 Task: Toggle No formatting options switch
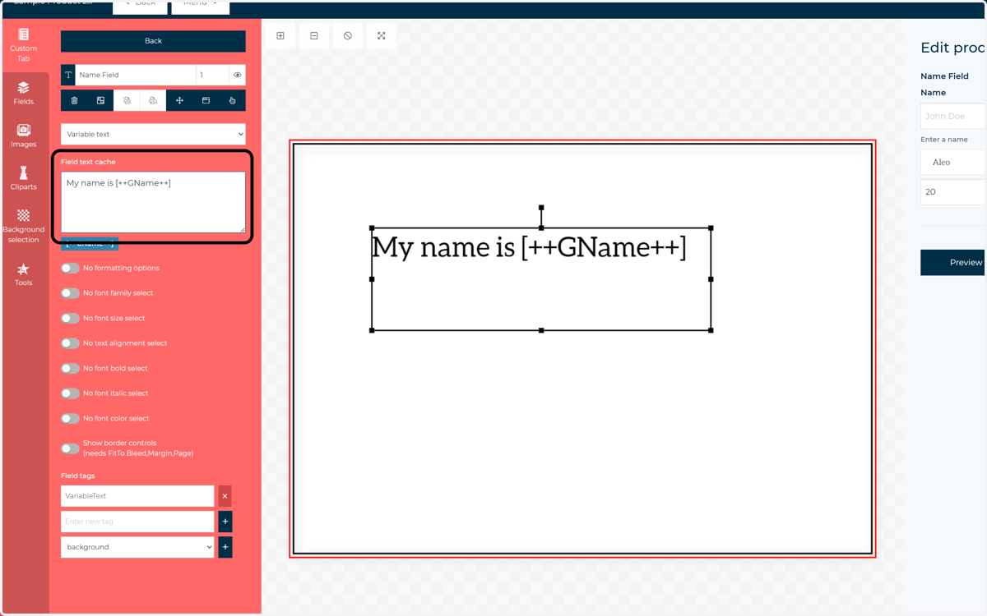pyautogui.click(x=71, y=269)
